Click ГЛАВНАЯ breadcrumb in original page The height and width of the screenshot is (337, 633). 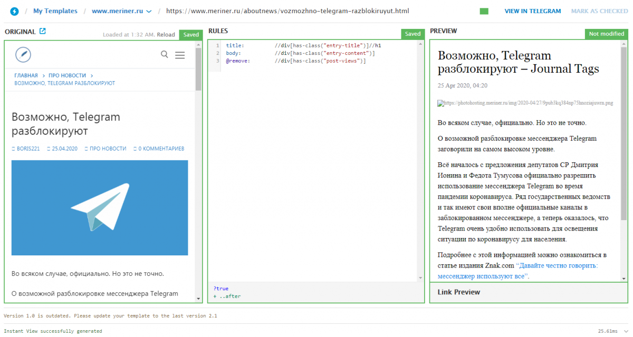pos(26,76)
